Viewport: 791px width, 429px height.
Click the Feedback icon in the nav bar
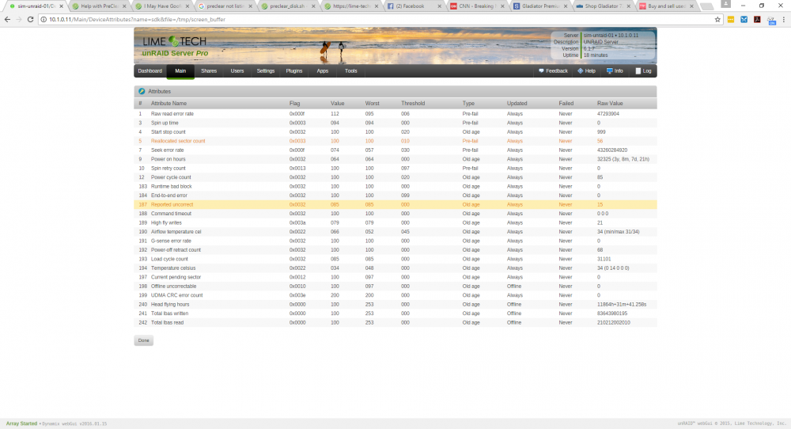coord(541,70)
